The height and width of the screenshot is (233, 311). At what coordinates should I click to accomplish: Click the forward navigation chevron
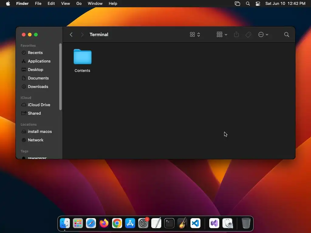[82, 35]
